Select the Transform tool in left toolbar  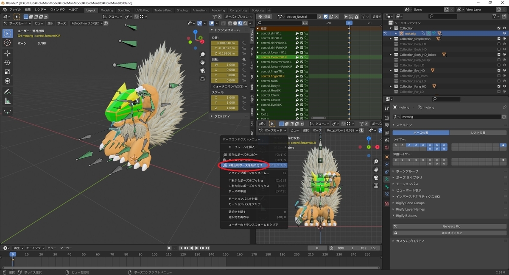pyautogui.click(x=8, y=81)
